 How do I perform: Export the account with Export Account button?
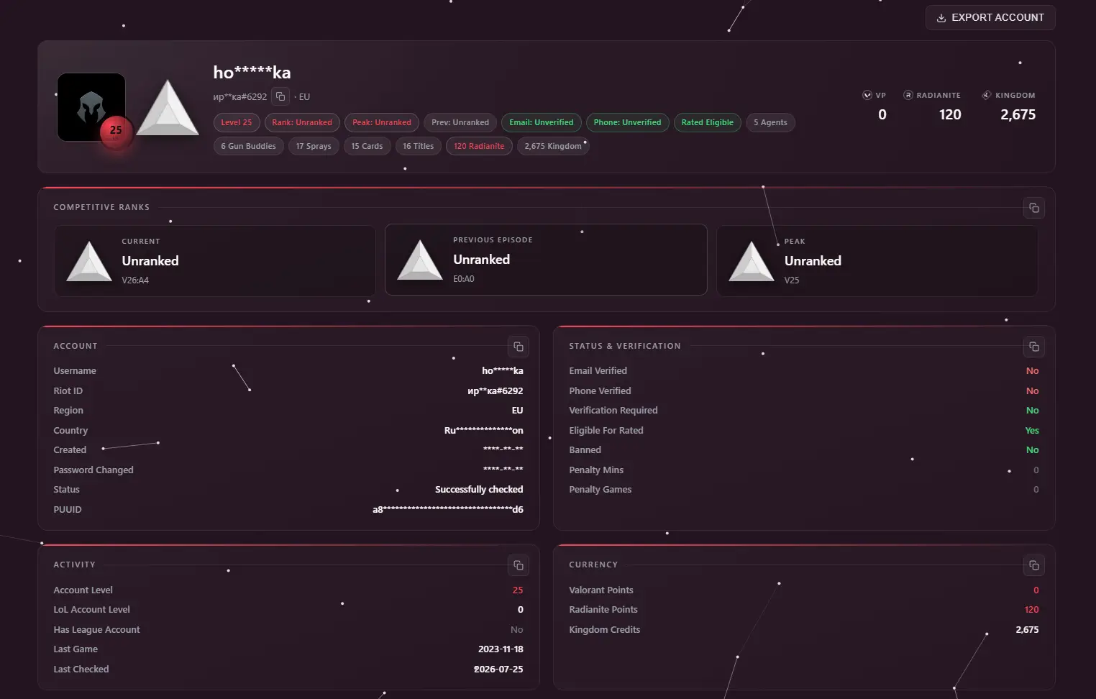990,17
